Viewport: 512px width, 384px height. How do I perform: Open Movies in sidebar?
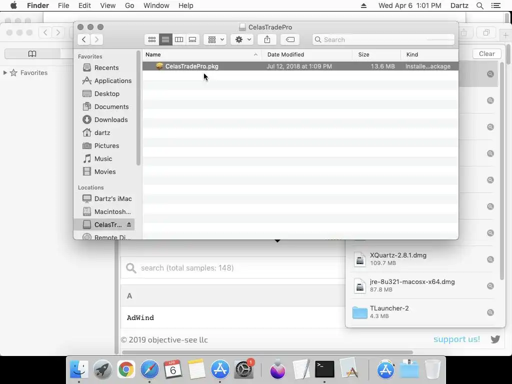pos(105,172)
